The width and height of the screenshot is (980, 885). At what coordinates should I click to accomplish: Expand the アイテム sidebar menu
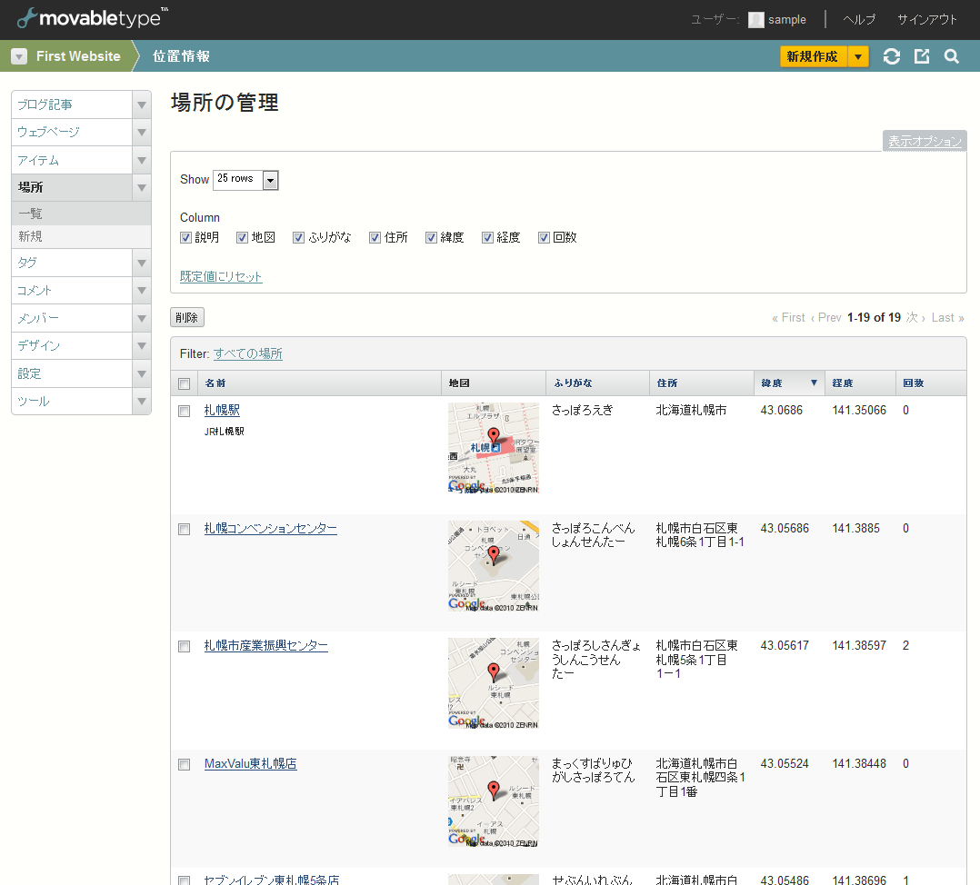pyautogui.click(x=142, y=161)
